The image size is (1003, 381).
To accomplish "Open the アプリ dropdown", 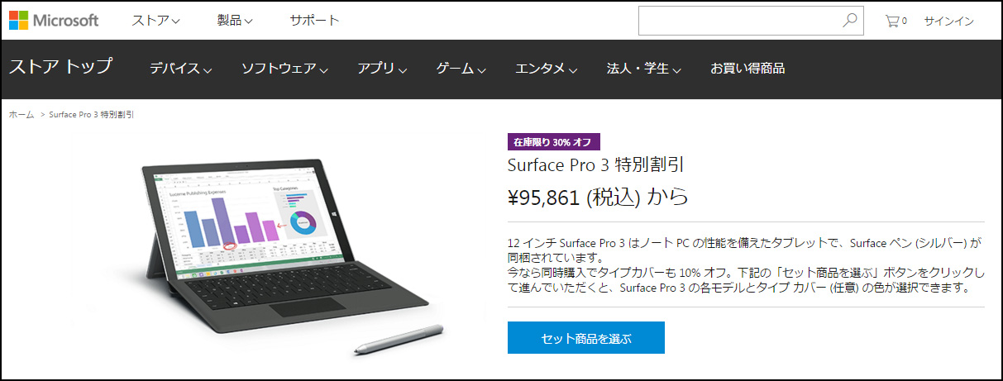I will click(x=382, y=69).
